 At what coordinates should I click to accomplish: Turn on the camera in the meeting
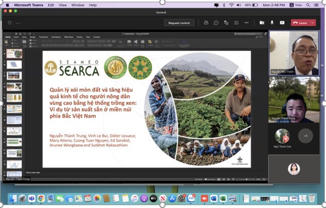pyautogui.click(x=262, y=23)
